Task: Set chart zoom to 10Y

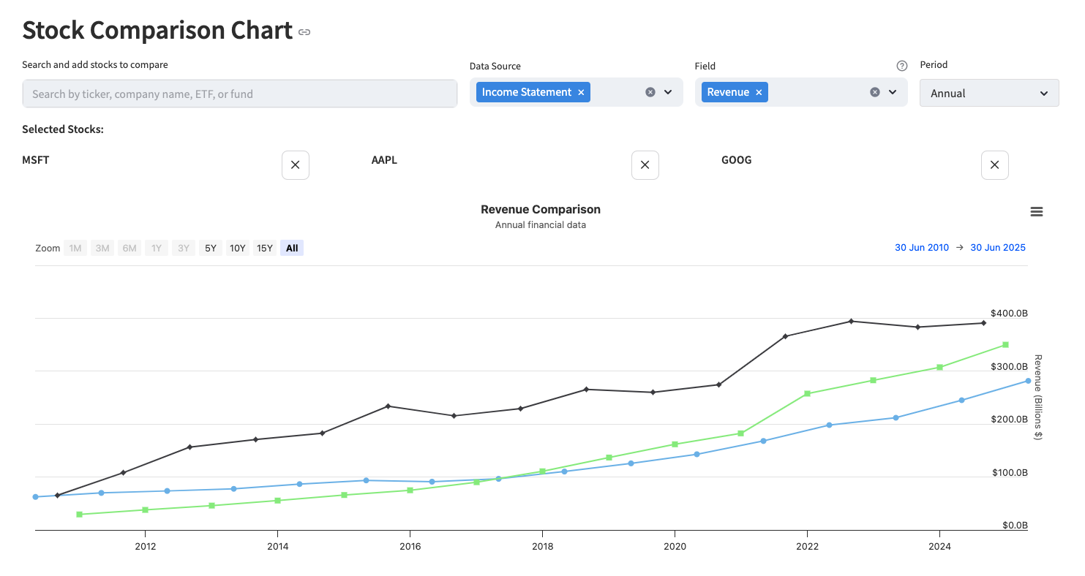Action: coord(238,249)
